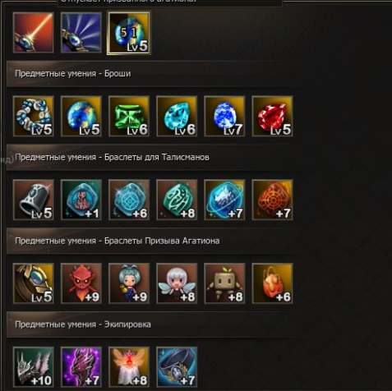Select the blue belt equipment +7
392x391 pixels.
(177, 367)
